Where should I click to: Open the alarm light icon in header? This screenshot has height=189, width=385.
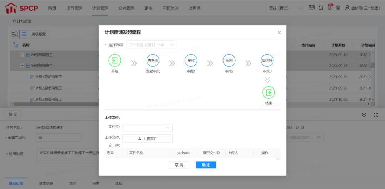point(321,8)
